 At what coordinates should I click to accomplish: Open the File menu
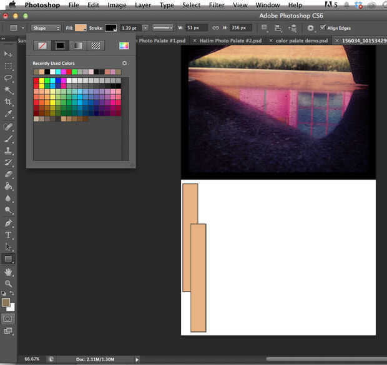pos(74,5)
